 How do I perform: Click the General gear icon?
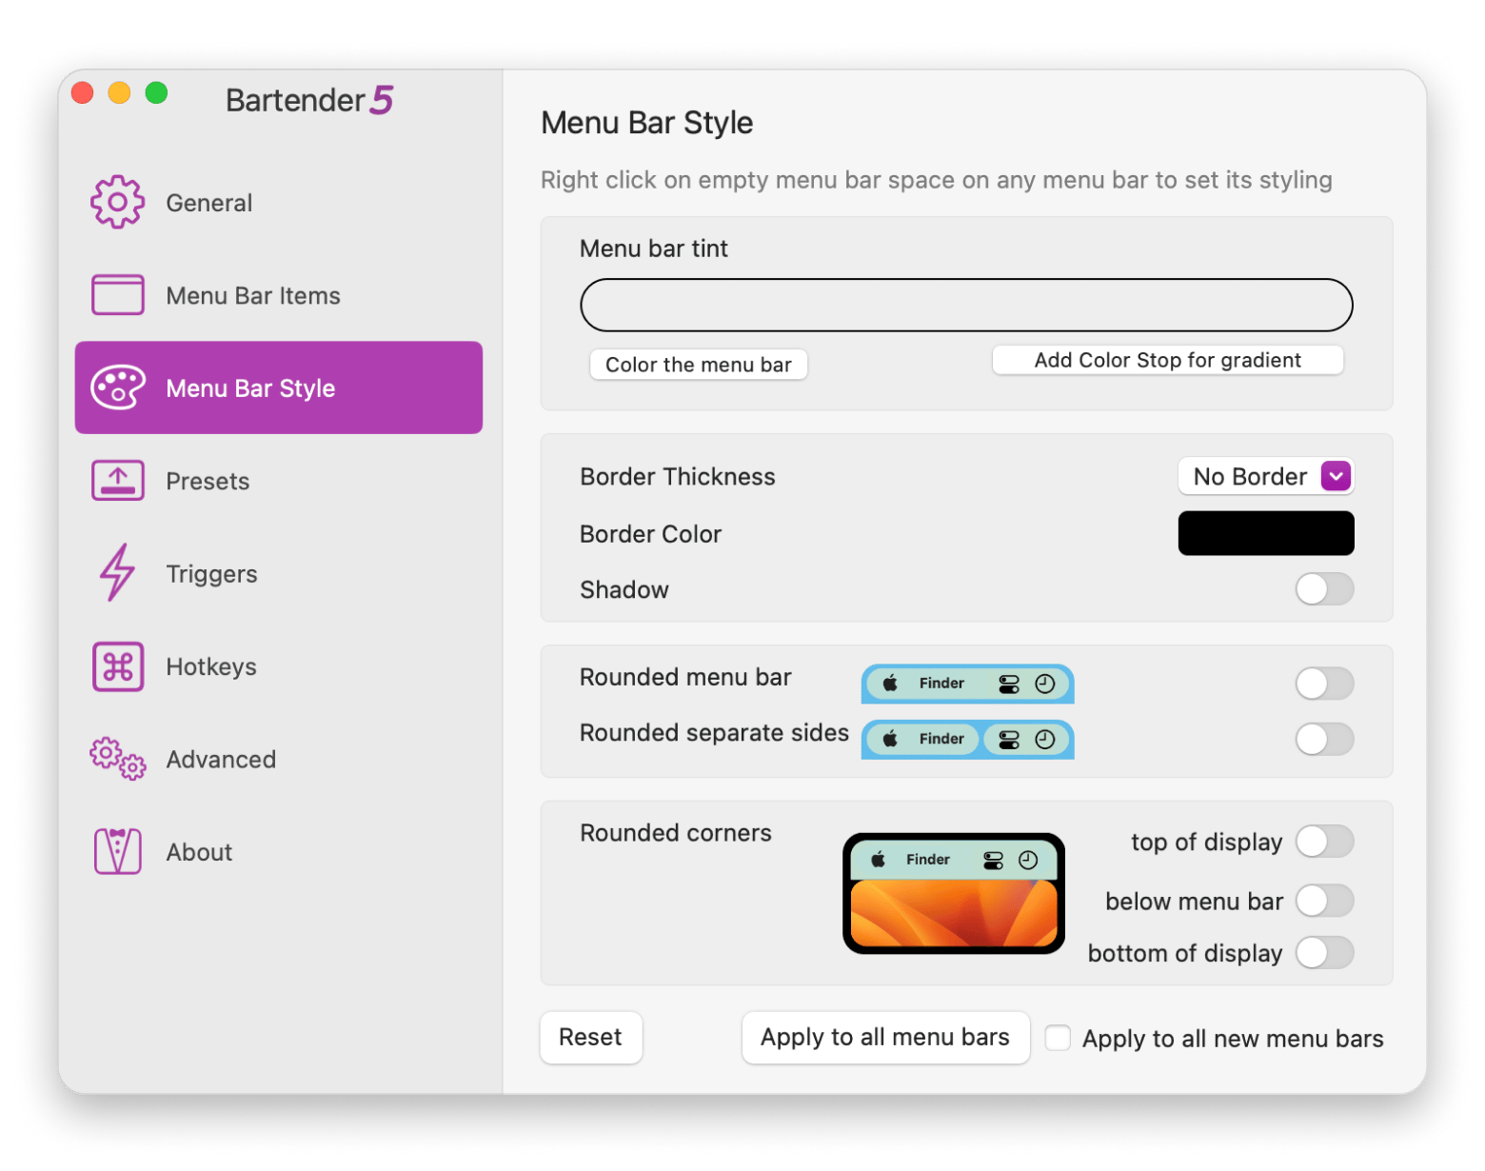116,202
